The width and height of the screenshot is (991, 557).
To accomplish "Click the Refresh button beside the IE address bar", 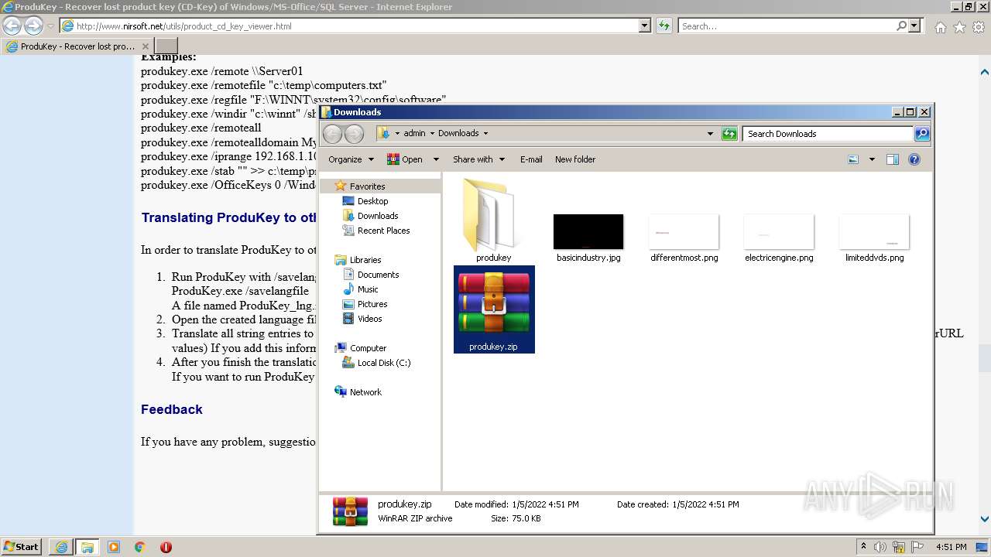I will [x=664, y=26].
